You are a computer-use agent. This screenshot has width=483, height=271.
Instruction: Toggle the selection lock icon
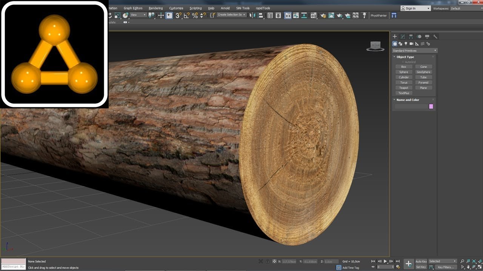(268, 261)
